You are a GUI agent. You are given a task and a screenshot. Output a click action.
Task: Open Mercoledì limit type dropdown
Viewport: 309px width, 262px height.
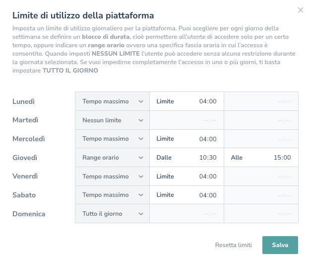(x=112, y=139)
